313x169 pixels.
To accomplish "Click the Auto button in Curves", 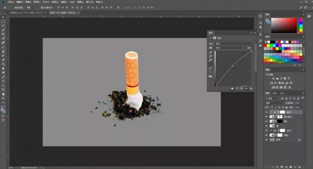I will point(249,48).
